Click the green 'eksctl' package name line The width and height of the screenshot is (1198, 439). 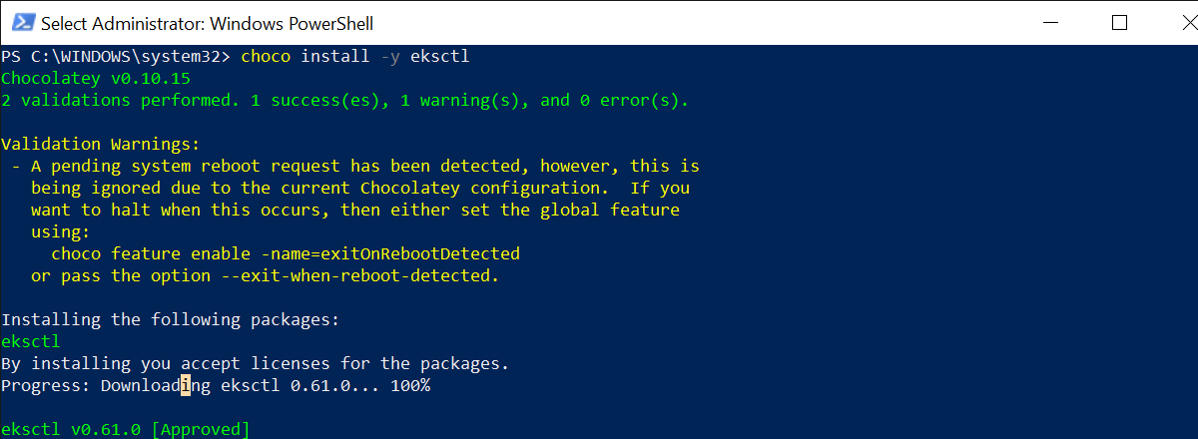[x=31, y=341]
